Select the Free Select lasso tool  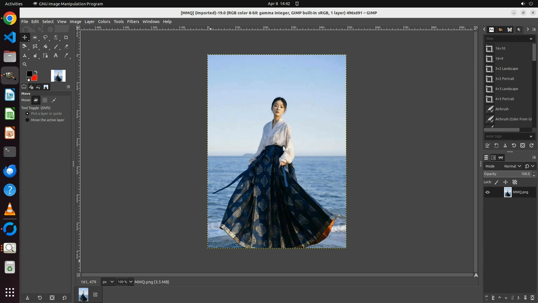click(45, 37)
